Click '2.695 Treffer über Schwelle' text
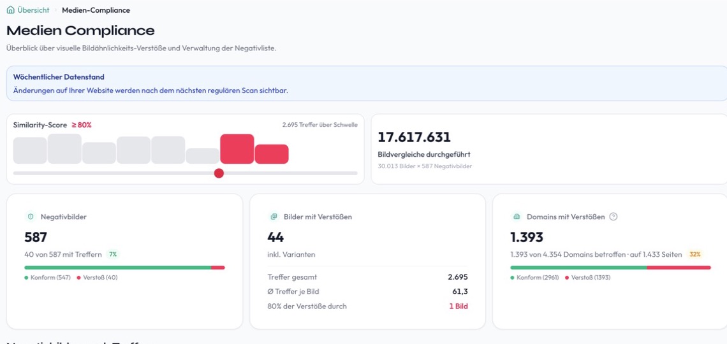 [x=320, y=125]
